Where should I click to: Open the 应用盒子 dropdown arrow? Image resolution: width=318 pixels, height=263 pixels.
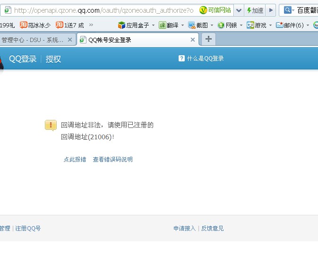[153, 25]
